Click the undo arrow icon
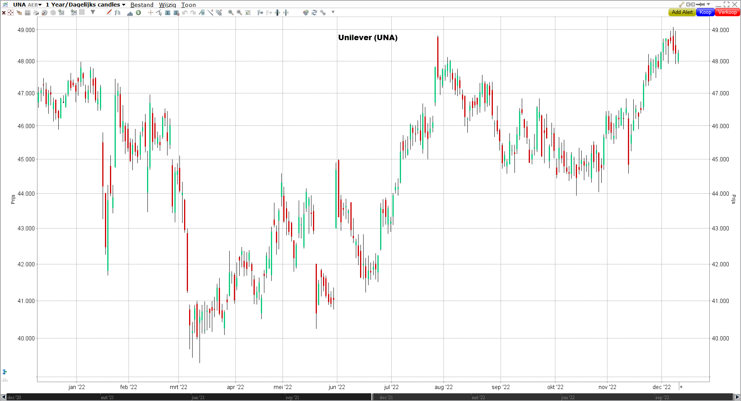Image resolution: width=741 pixels, height=401 pixels. pyautogui.click(x=184, y=12)
